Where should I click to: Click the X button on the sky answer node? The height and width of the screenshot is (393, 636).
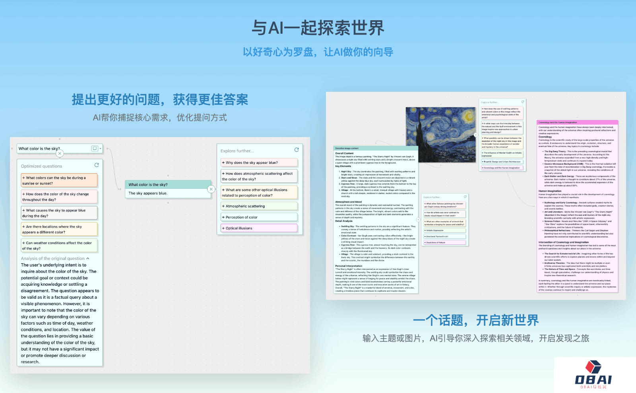tap(211, 189)
